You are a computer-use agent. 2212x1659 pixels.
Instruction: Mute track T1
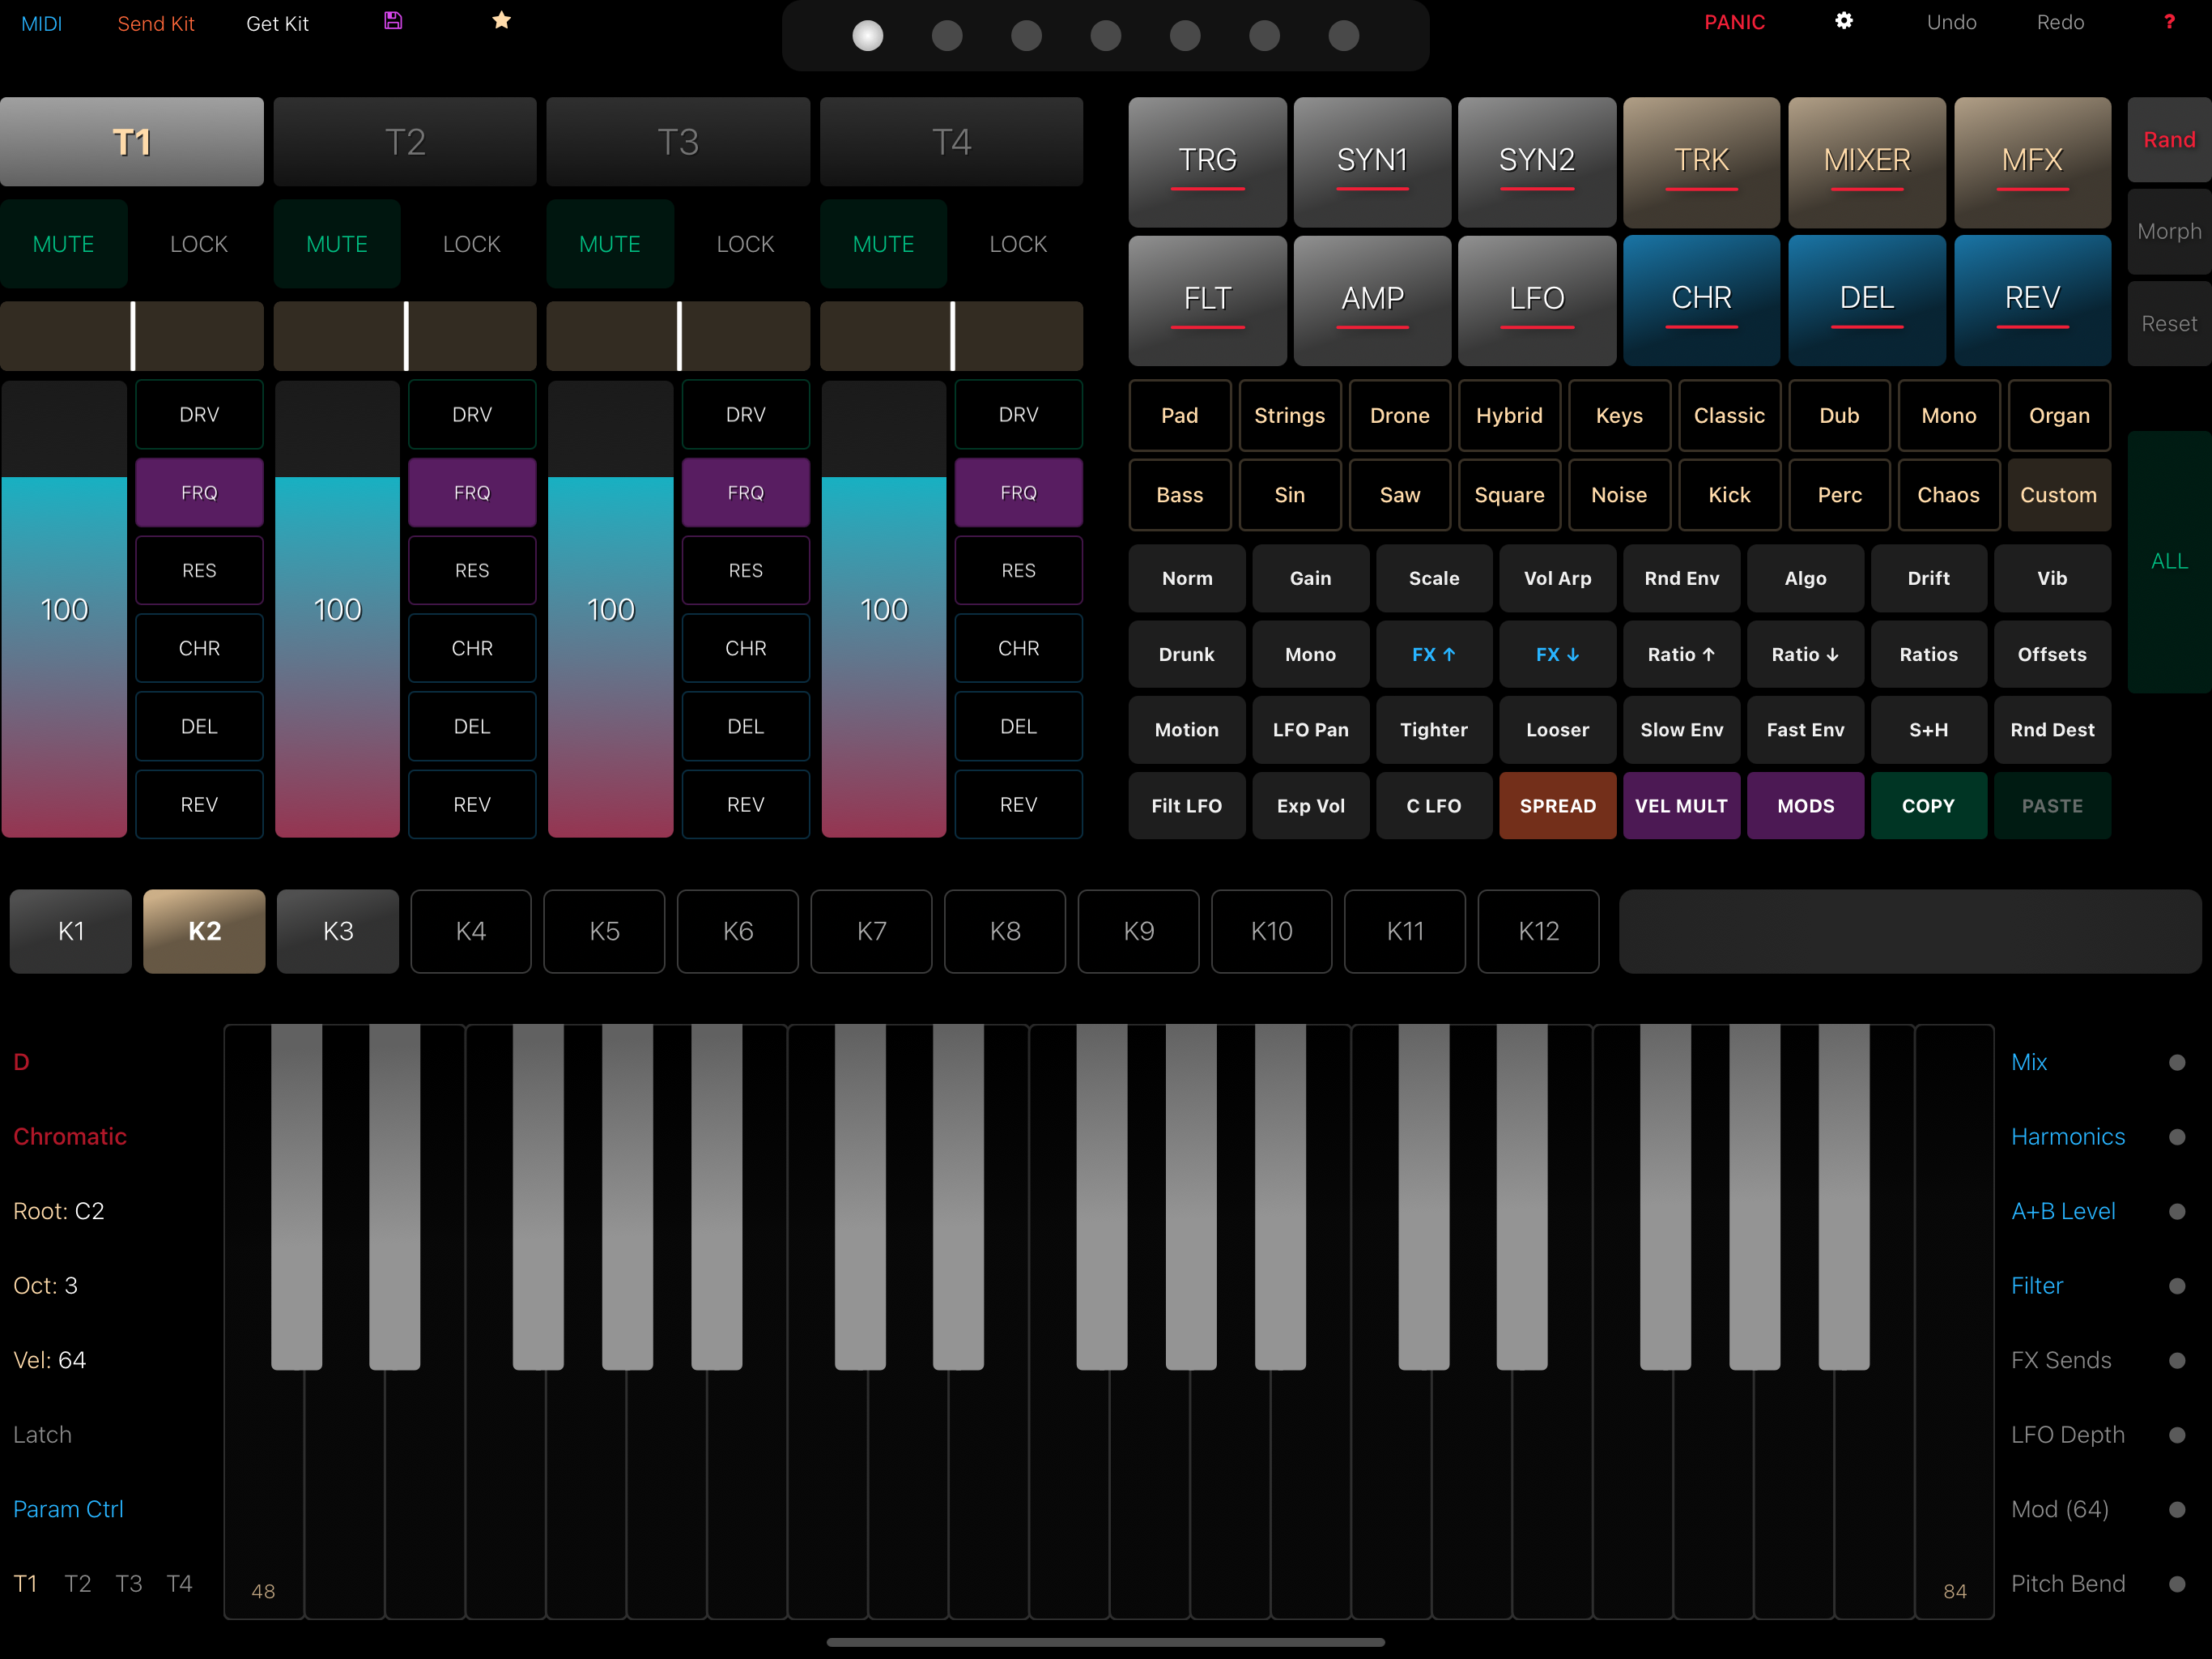(64, 244)
